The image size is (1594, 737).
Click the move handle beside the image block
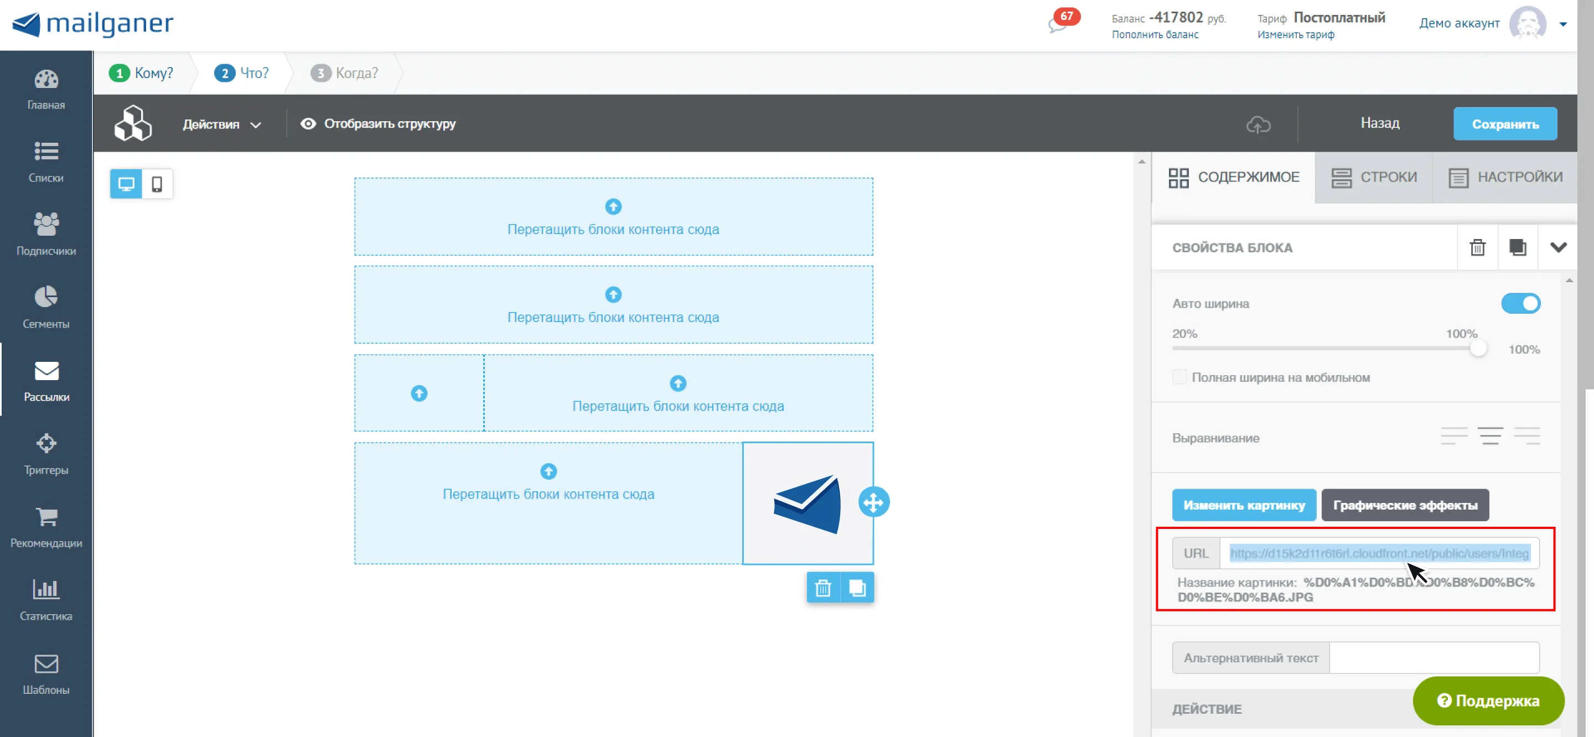coord(873,502)
